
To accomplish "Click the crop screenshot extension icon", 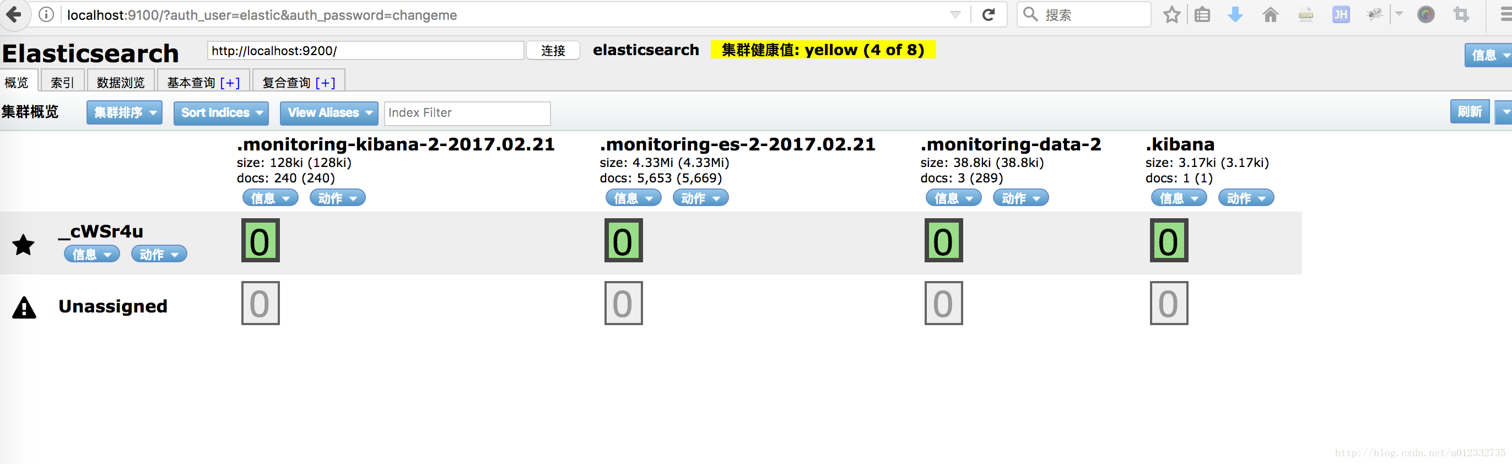I will [x=1461, y=15].
